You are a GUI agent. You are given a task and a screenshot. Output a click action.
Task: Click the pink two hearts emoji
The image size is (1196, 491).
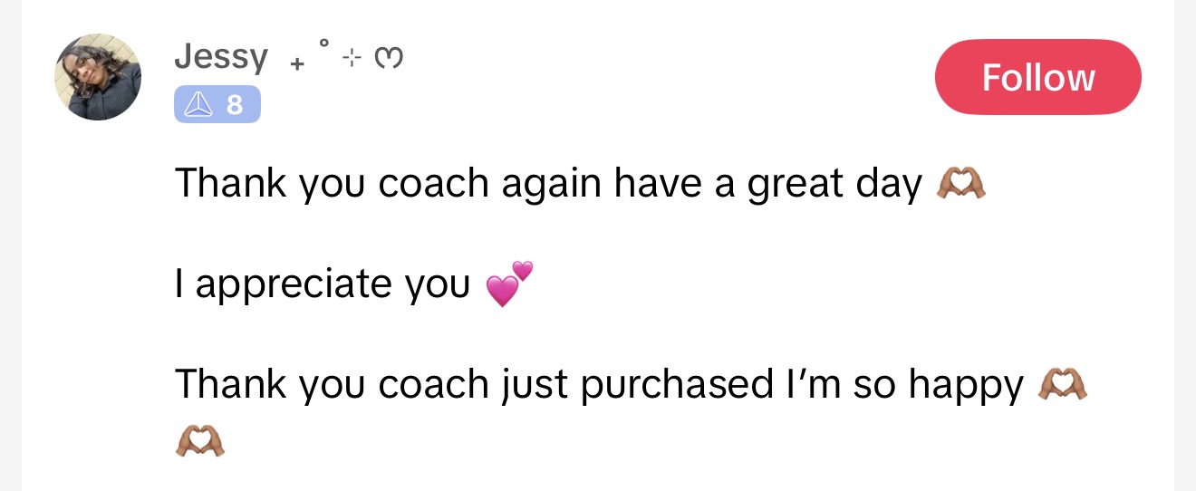pyautogui.click(x=509, y=284)
